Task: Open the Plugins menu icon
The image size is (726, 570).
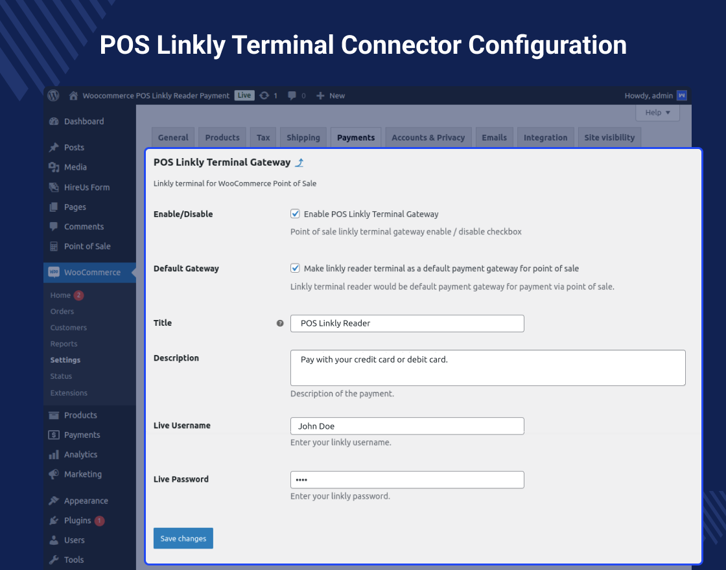Action: pyautogui.click(x=55, y=520)
